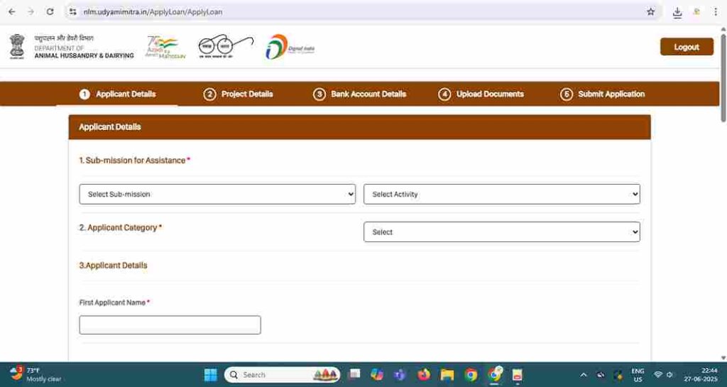Click the Digital India logo
The image size is (727, 387).
point(290,47)
